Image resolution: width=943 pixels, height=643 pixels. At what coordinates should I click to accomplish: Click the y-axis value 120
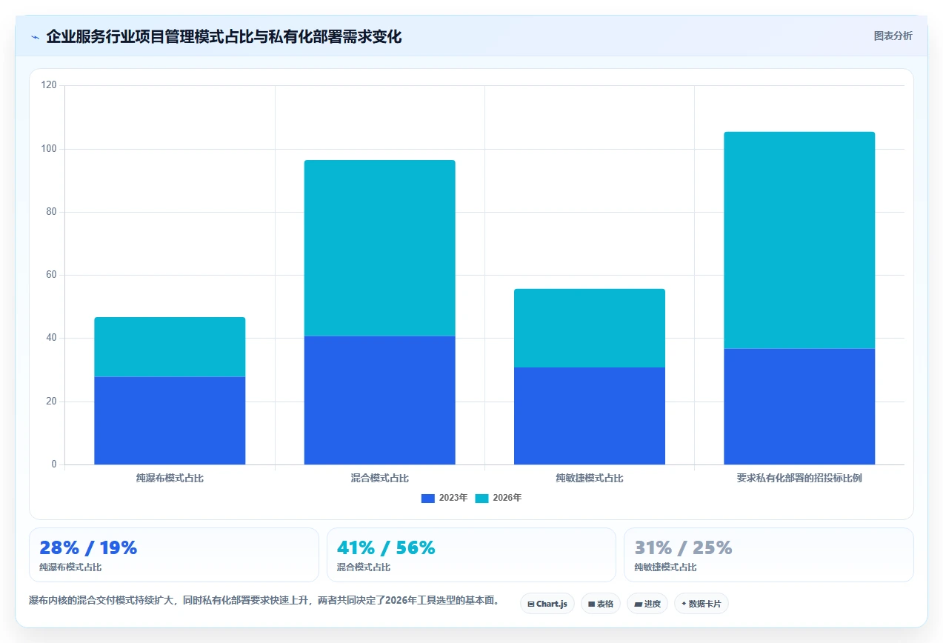click(49, 85)
